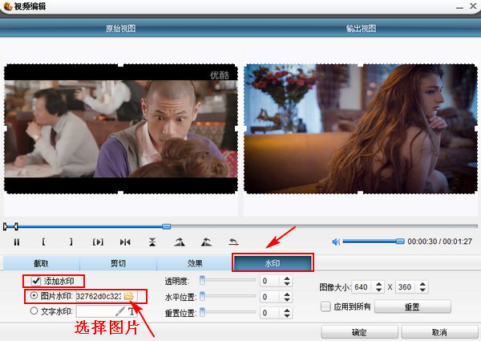Image resolution: width=481 pixels, height=341 pixels.
Task: Click the 00:00:30 / 00:01:27 time display
Action: click(x=439, y=242)
